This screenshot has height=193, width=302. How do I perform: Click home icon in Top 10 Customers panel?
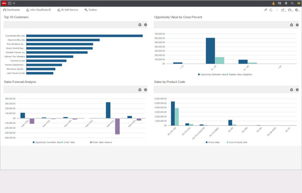(140, 25)
